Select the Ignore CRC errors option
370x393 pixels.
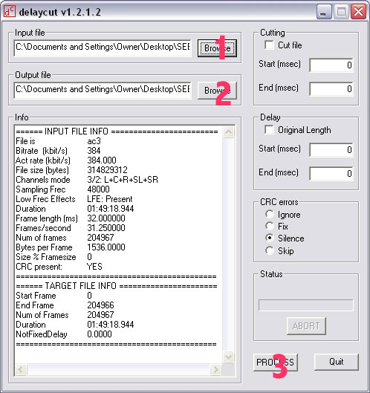[270, 214]
